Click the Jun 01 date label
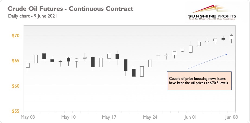 point(191,117)
